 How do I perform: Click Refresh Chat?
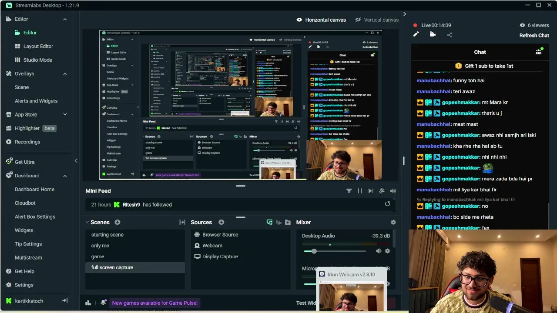[534, 36]
